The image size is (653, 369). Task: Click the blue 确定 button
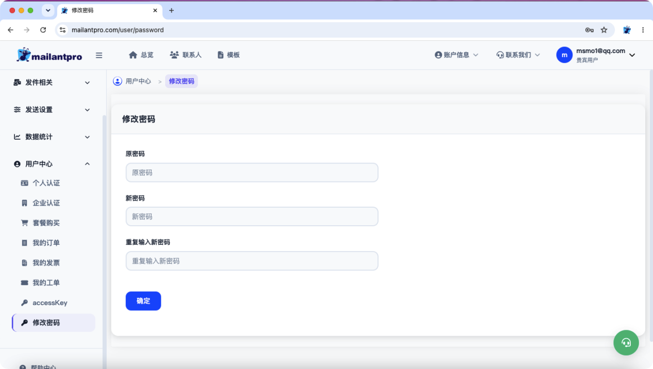(143, 301)
